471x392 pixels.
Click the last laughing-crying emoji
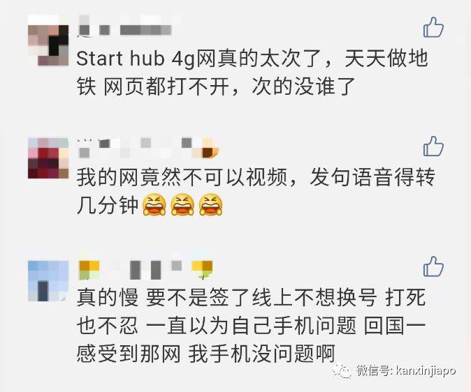point(211,205)
